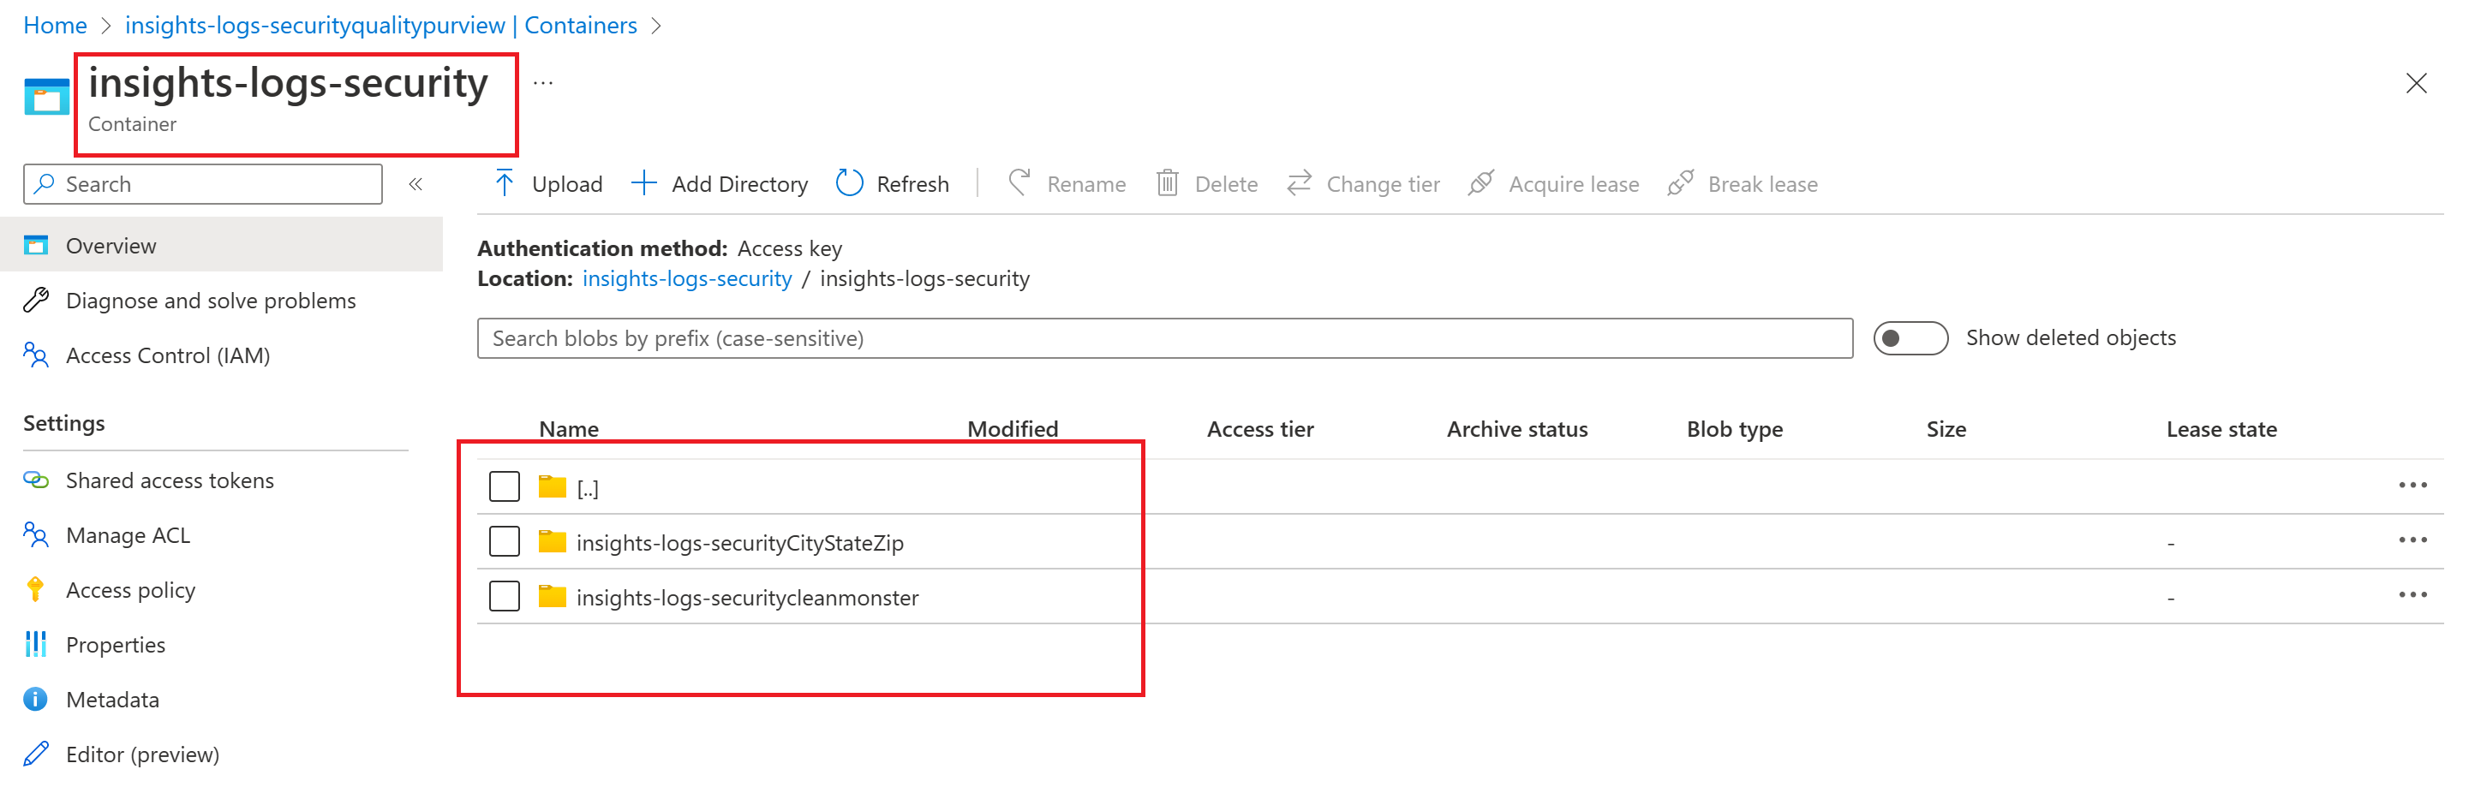
Task: Click the folder icon for insights-logs-securitycleanmonster
Action: point(553,596)
